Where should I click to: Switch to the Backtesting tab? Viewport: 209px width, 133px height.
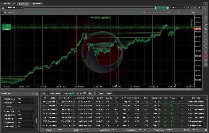point(23,4)
